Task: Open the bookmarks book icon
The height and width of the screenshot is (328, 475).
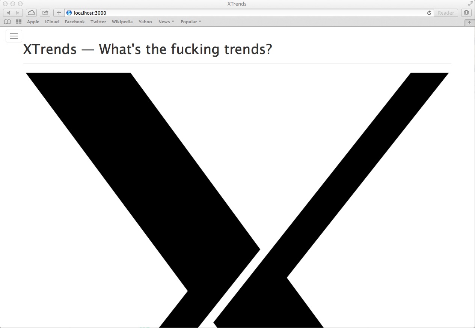Action: point(7,22)
